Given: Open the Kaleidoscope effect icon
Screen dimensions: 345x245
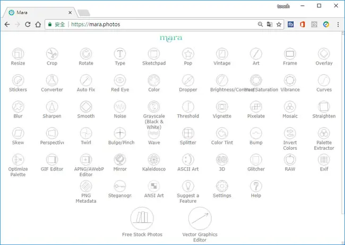Looking at the screenshot, I should tap(154, 160).
